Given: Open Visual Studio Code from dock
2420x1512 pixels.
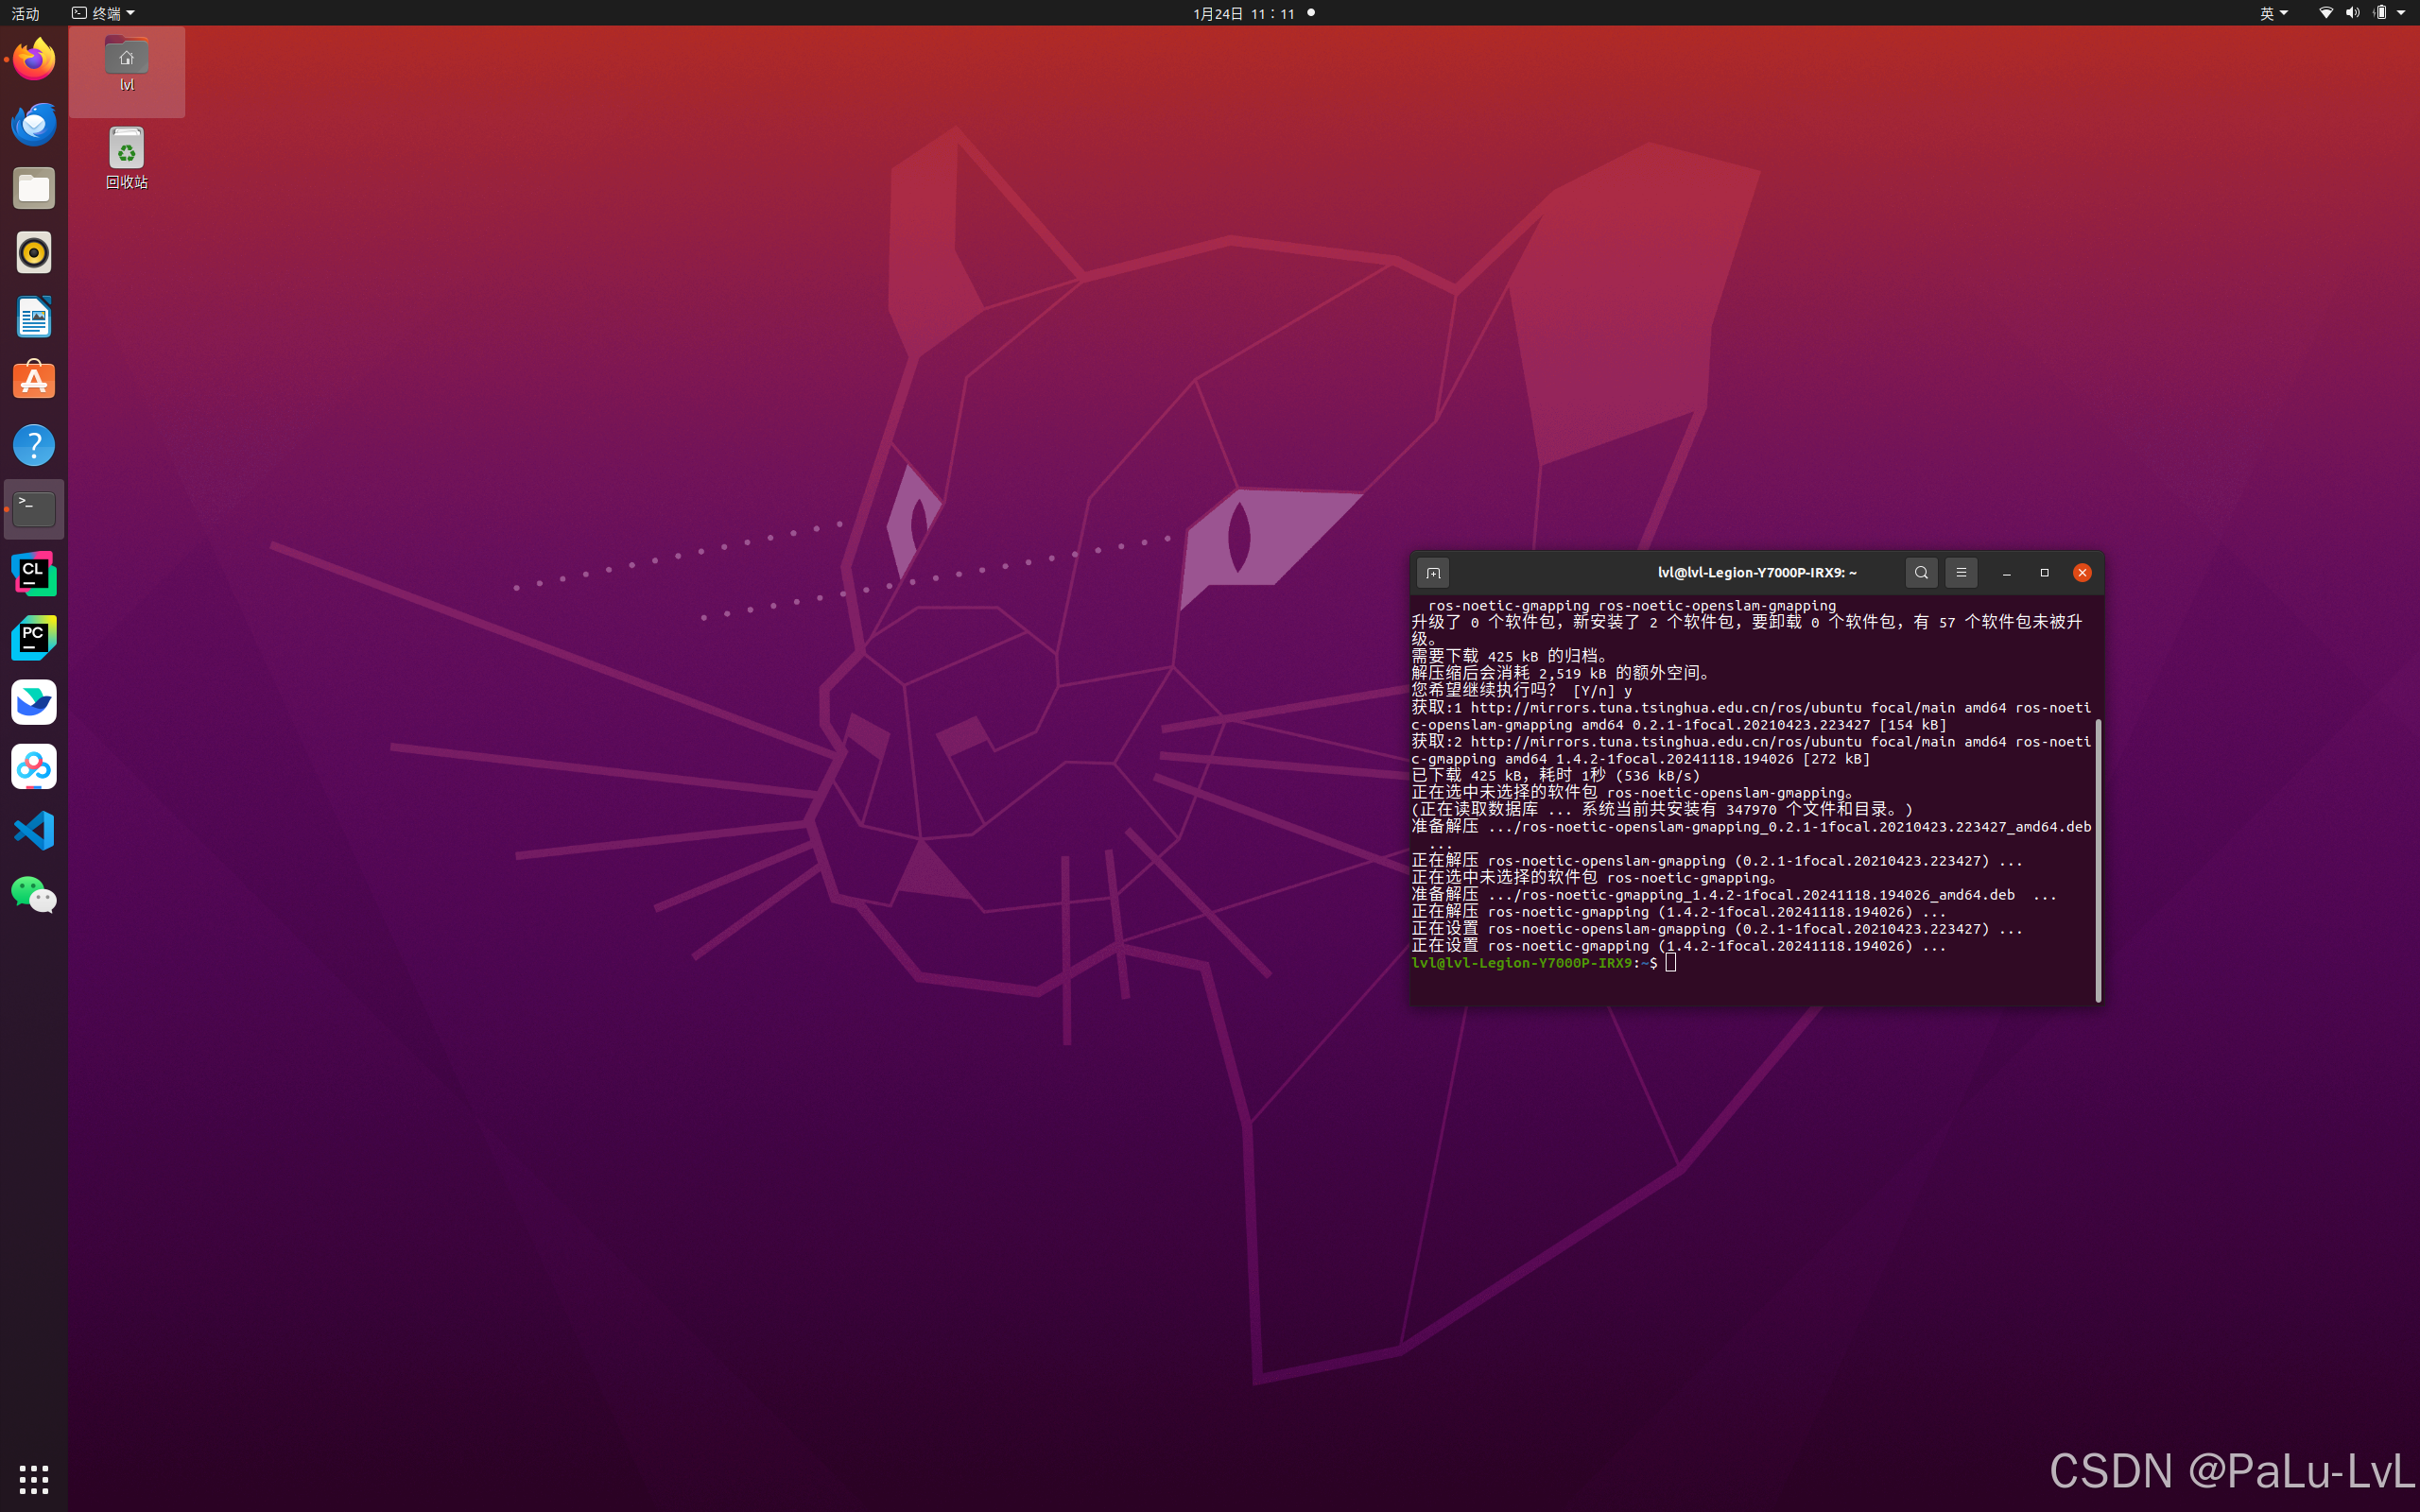Looking at the screenshot, I should [34, 831].
